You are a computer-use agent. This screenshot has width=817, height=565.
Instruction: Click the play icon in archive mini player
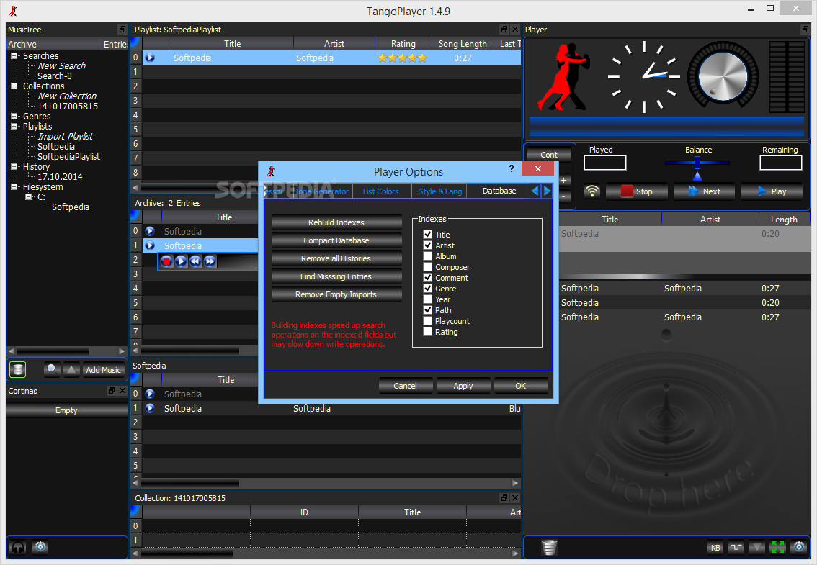click(181, 261)
